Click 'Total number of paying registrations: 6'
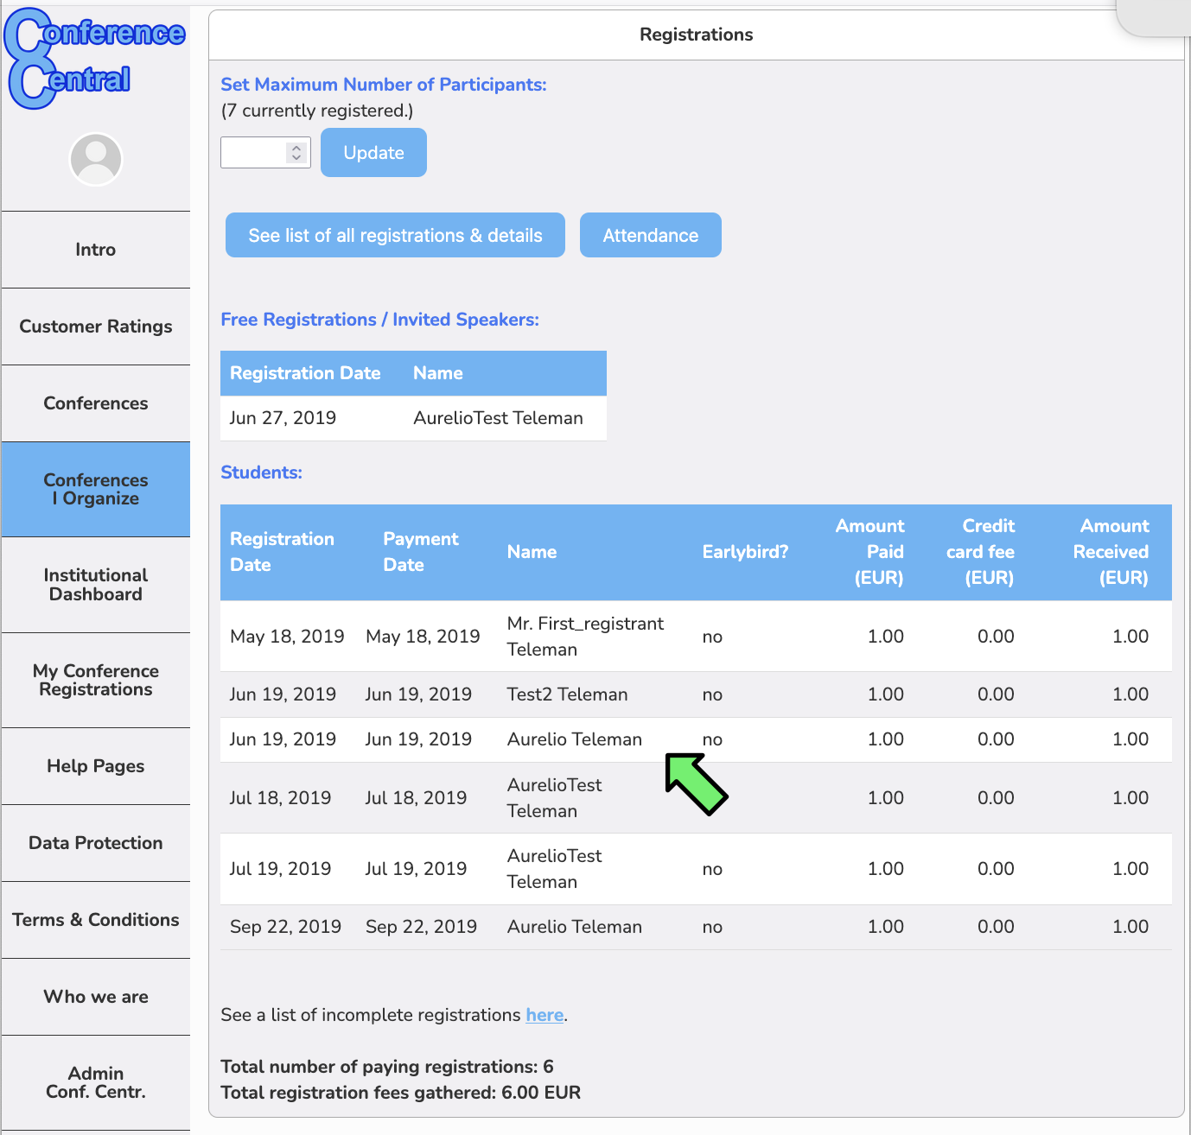The width and height of the screenshot is (1191, 1135). 387,1067
